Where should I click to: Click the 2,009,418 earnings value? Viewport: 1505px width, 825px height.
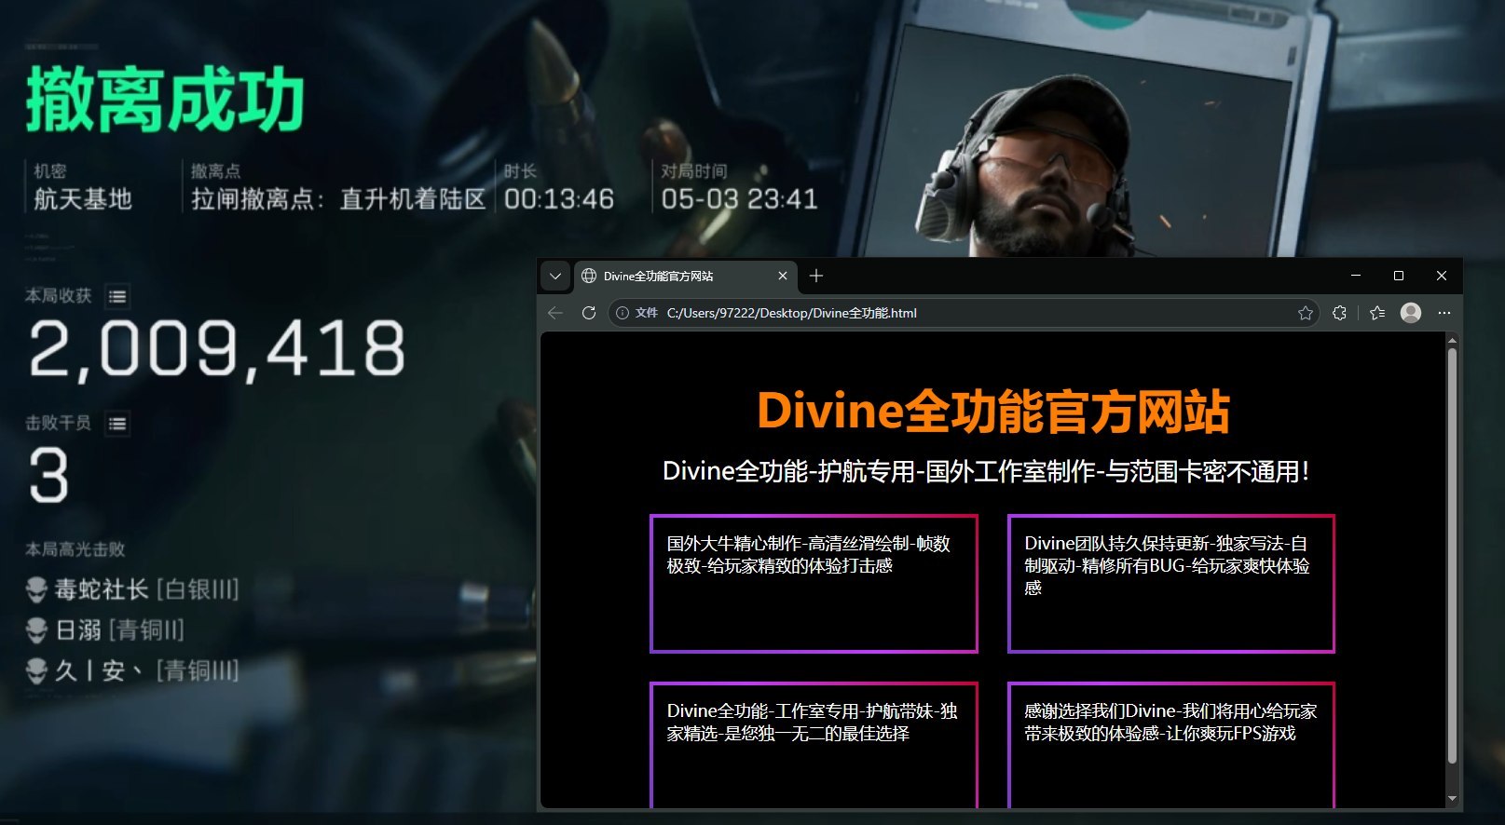pyautogui.click(x=216, y=349)
